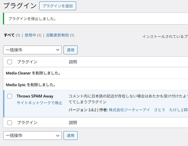Expand the bottom 一括操作 dropdown

coord(33,135)
